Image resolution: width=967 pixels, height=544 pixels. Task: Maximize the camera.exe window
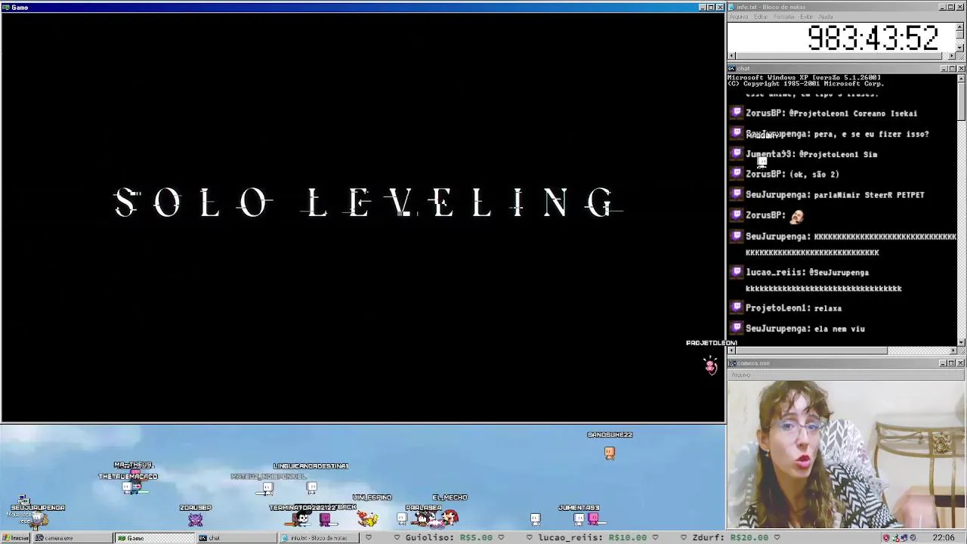tap(952, 363)
